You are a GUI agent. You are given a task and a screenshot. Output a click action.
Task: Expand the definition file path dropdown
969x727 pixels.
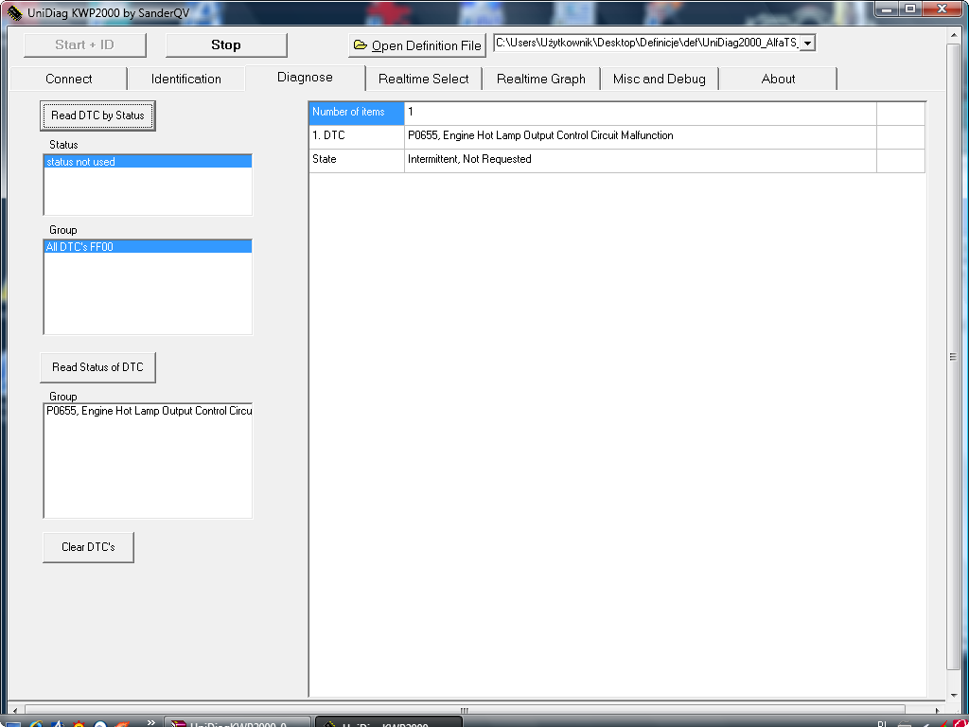point(808,44)
